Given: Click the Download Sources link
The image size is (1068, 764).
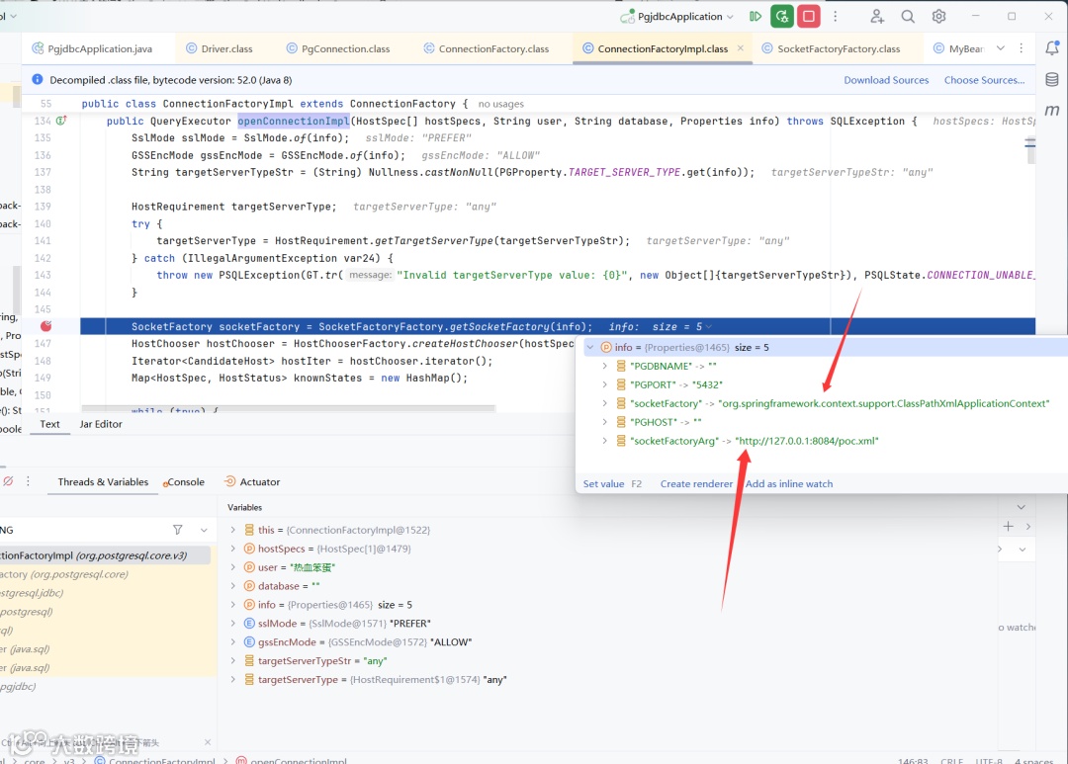Looking at the screenshot, I should 886,80.
